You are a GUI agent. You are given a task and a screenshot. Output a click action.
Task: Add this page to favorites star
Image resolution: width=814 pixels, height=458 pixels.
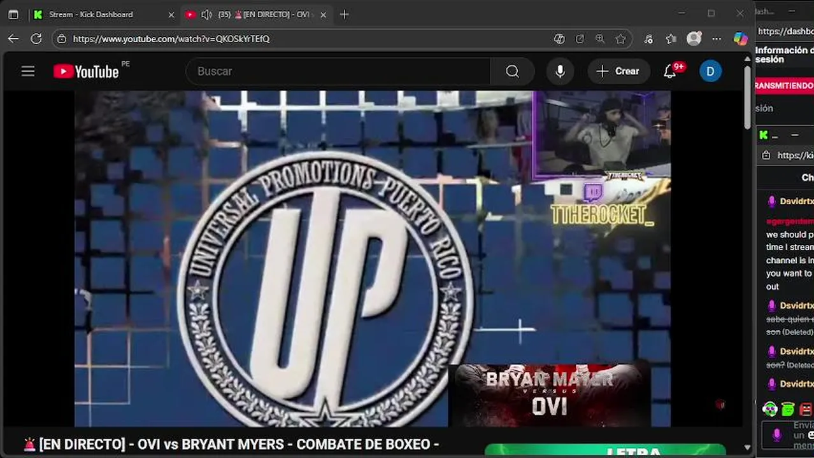[x=620, y=39]
